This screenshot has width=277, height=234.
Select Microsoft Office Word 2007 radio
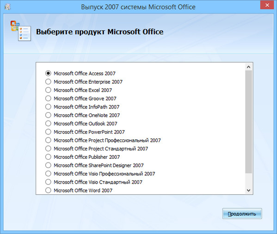tap(48, 190)
